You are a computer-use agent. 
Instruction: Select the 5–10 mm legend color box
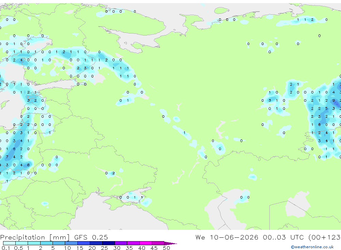[59, 243]
